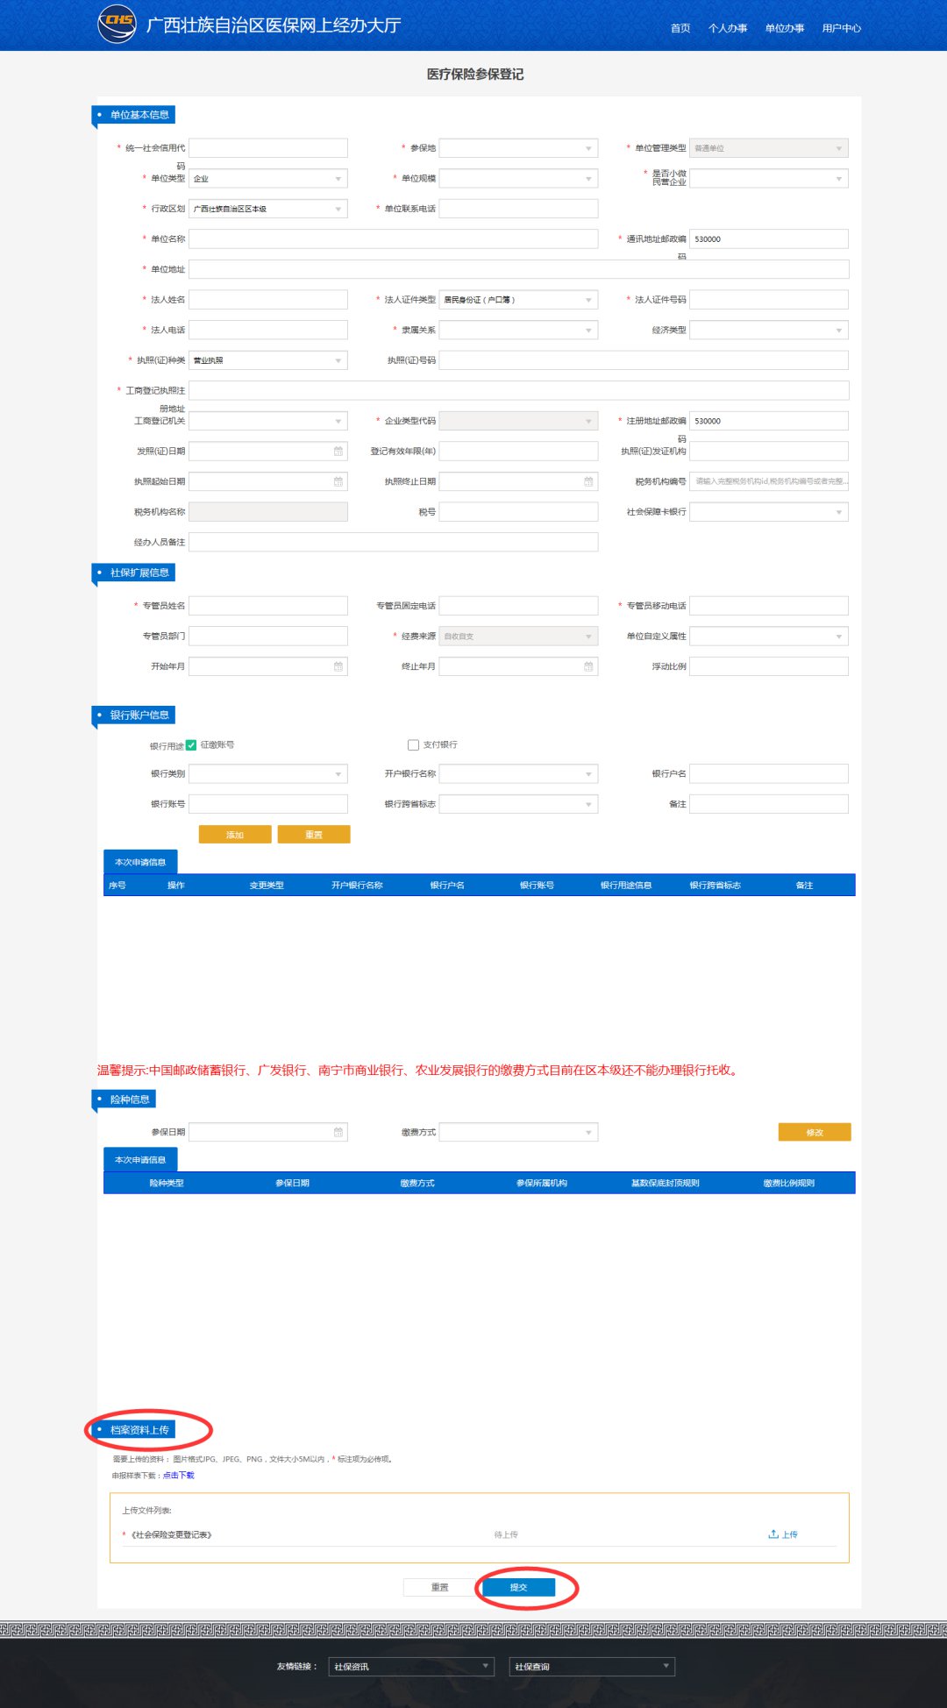Open the 社会保障卡银行 dropdown

769,512
